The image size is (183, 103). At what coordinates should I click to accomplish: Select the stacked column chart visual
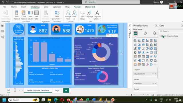click(x=139, y=41)
